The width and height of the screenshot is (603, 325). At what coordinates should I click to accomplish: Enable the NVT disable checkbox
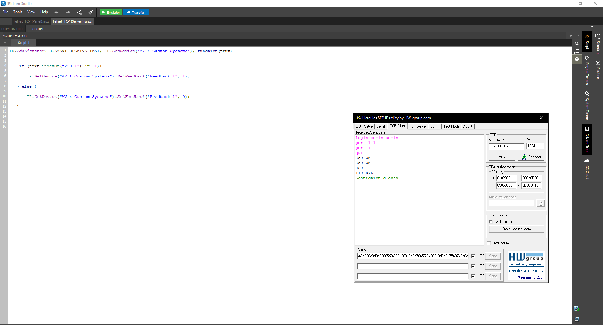(491, 222)
